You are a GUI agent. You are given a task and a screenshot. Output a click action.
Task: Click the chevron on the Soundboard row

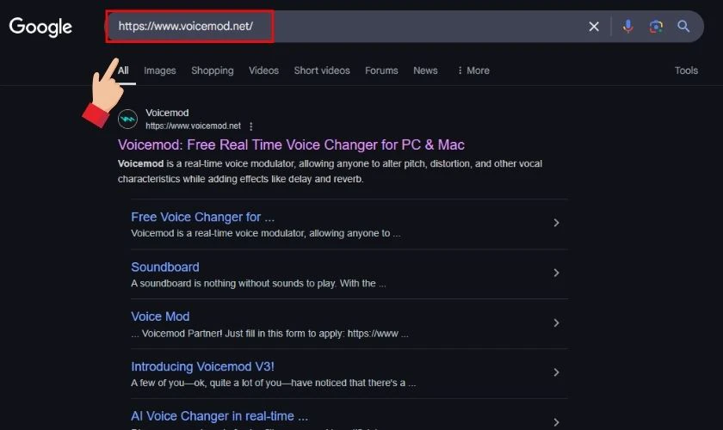(556, 273)
